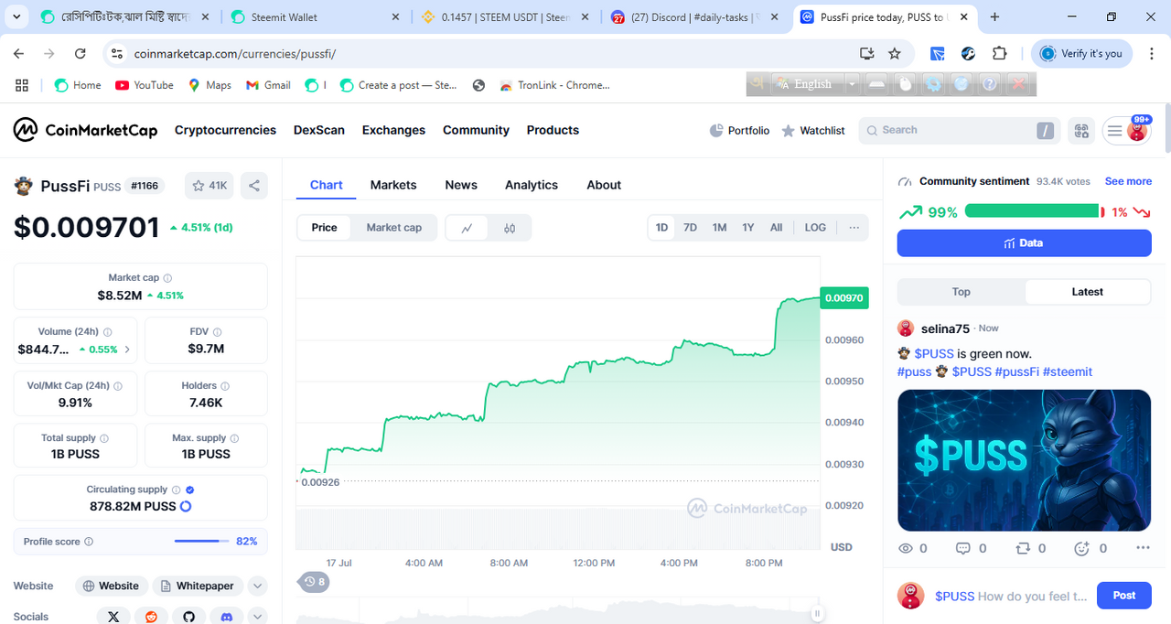Open chart more options ellipsis

click(854, 228)
